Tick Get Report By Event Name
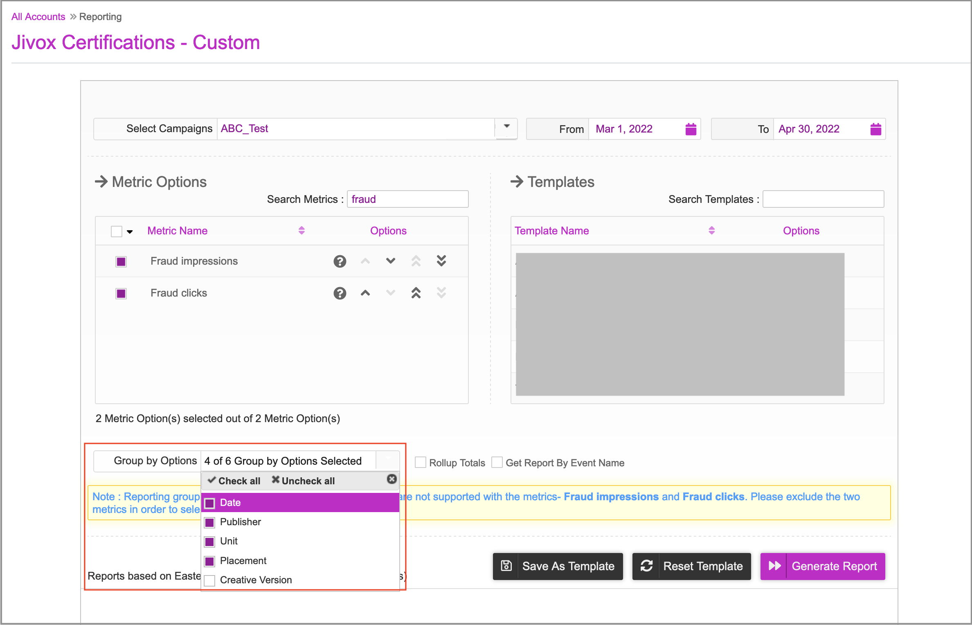 (497, 462)
